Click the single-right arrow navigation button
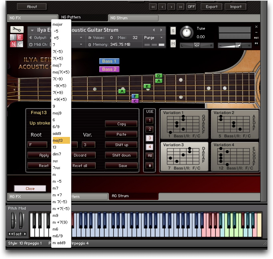The height and width of the screenshot is (259, 273). (171, 7)
